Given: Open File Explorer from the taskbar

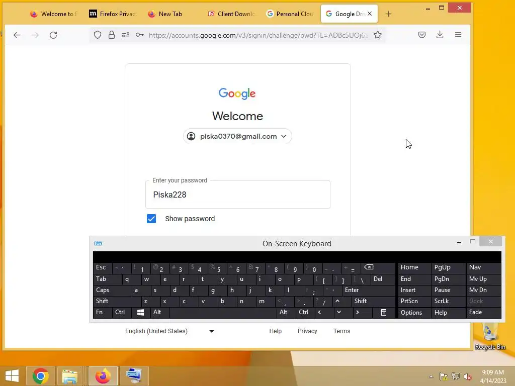Looking at the screenshot, I should pyautogui.click(x=70, y=376).
